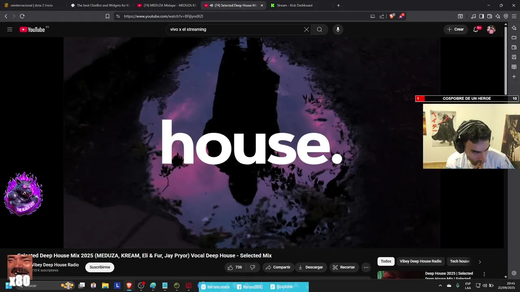The image size is (520, 292).
Task: Select the Tech house filter chip
Action: [459, 261]
